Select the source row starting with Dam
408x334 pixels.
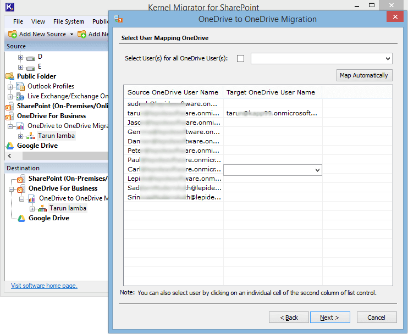click(173, 141)
